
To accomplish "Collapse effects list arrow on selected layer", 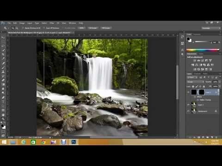I will (218, 92).
